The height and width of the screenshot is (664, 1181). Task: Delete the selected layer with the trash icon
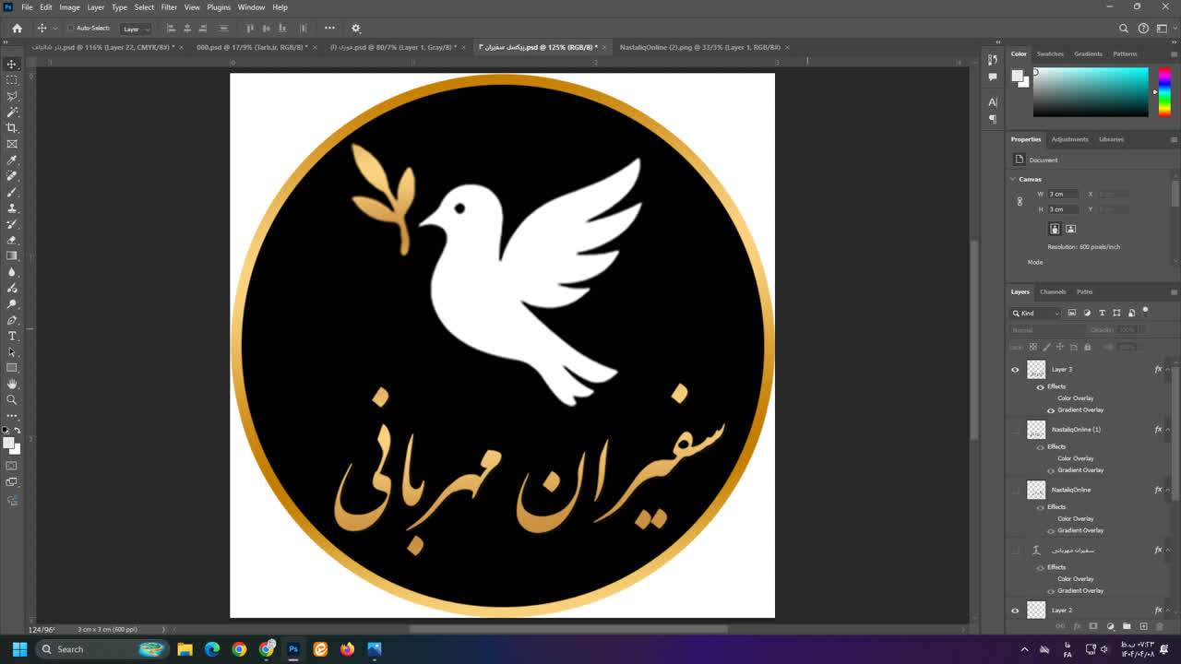(1160, 627)
